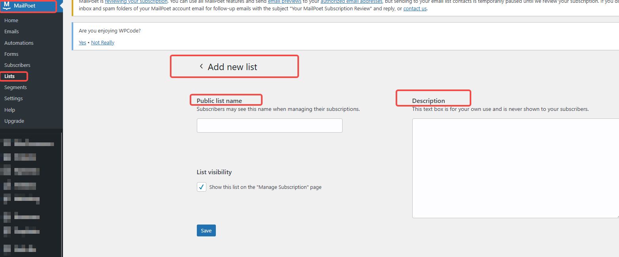
Task: Answer Yes to enjoying WPCode
Action: click(x=82, y=42)
